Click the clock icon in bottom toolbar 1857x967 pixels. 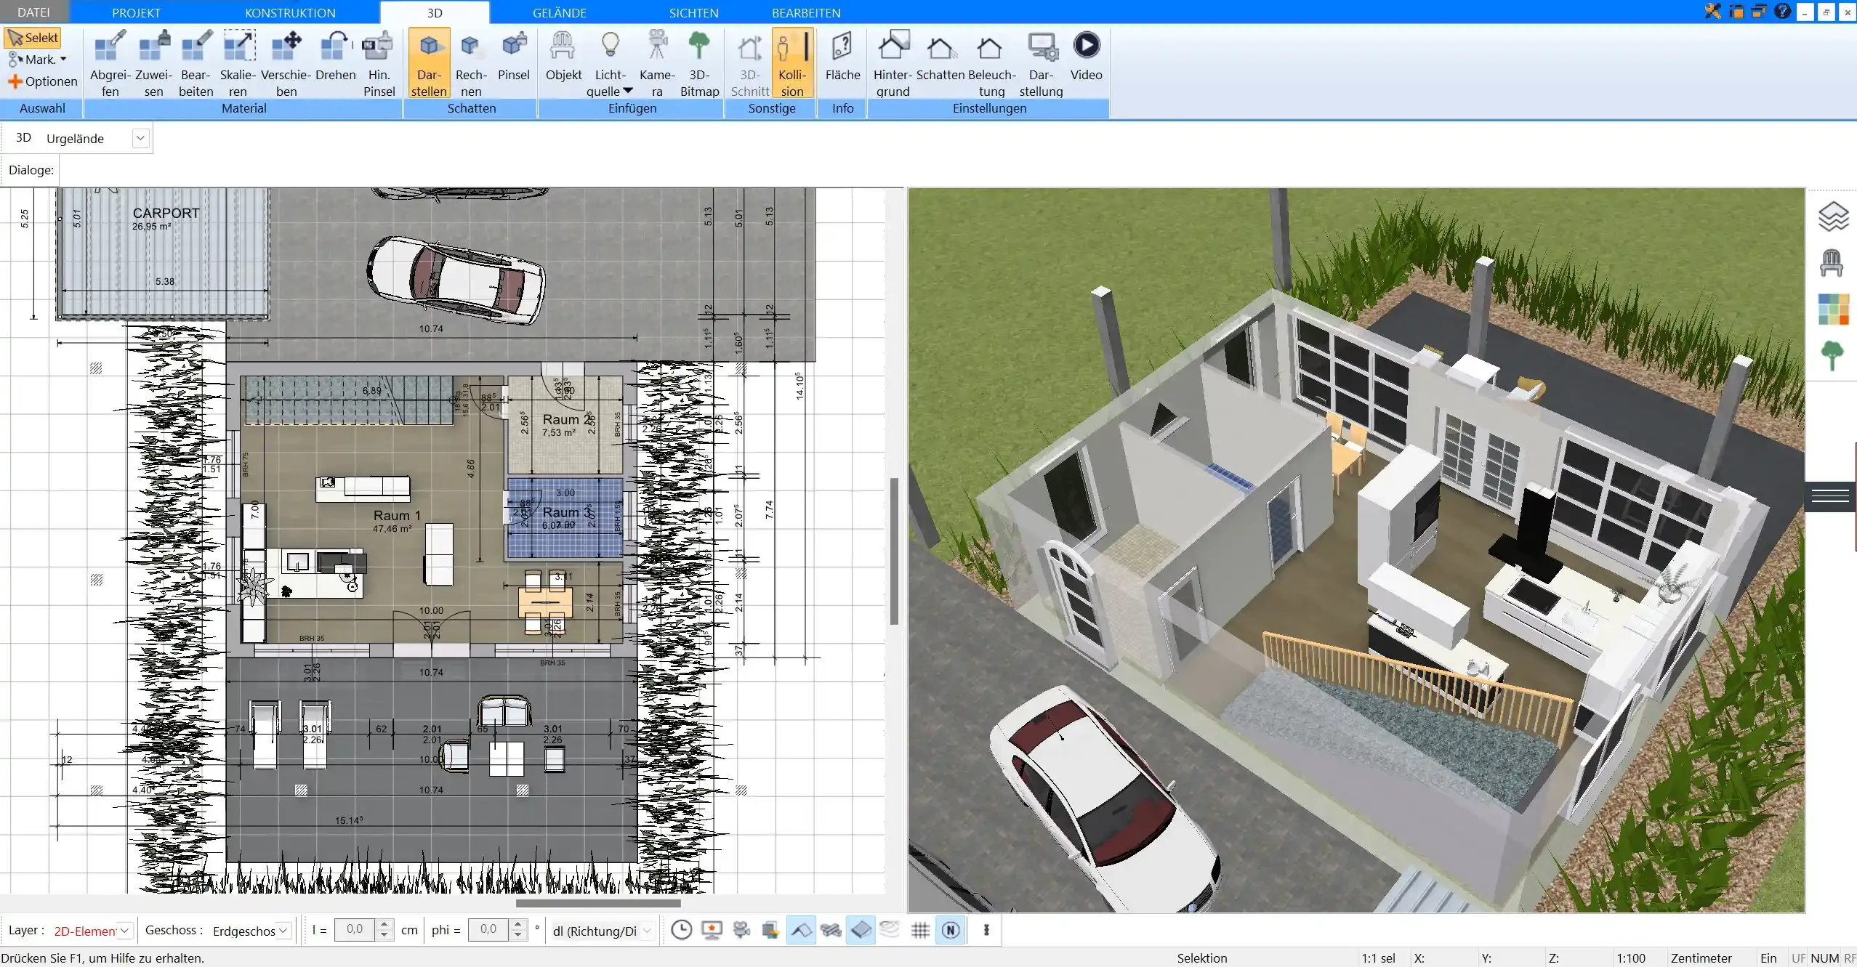pyautogui.click(x=681, y=930)
